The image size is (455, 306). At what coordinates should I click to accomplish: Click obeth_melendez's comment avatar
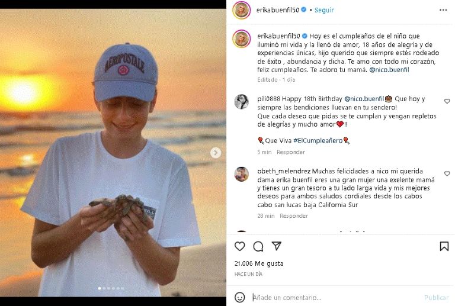point(241,174)
